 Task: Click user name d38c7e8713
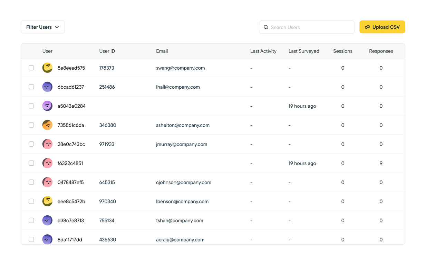[71, 220]
